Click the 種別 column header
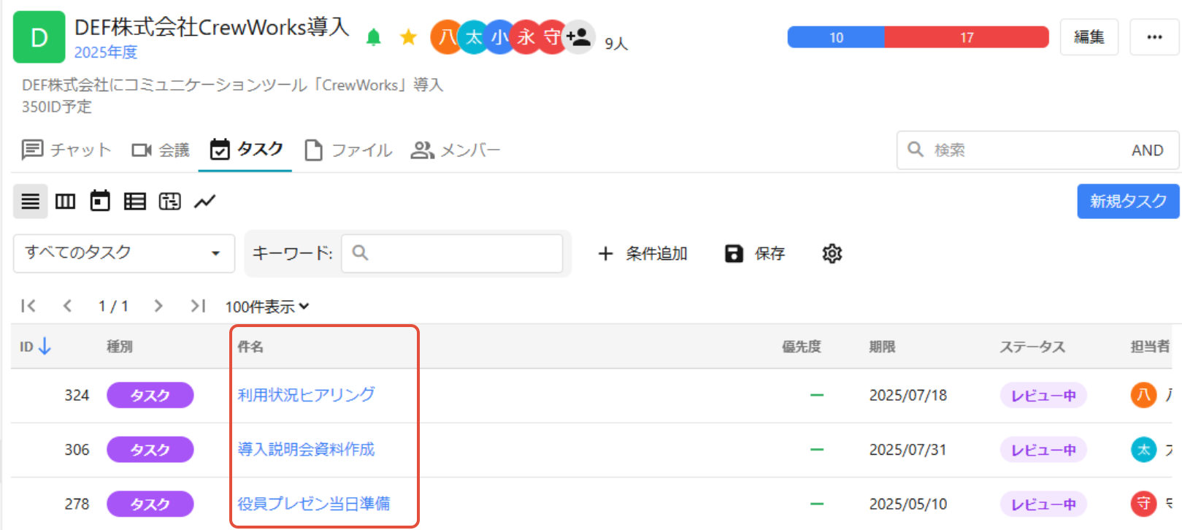Screen dimensions: 1182x530 tap(120, 347)
